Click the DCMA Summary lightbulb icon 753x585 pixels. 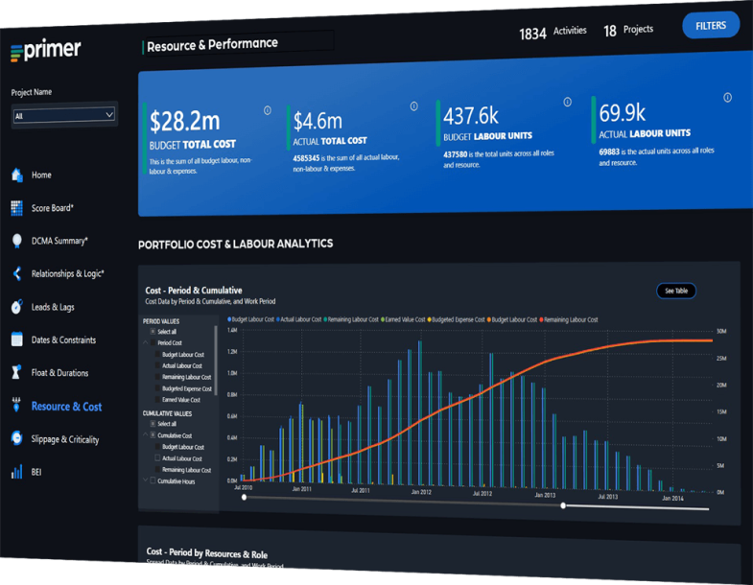pos(16,241)
